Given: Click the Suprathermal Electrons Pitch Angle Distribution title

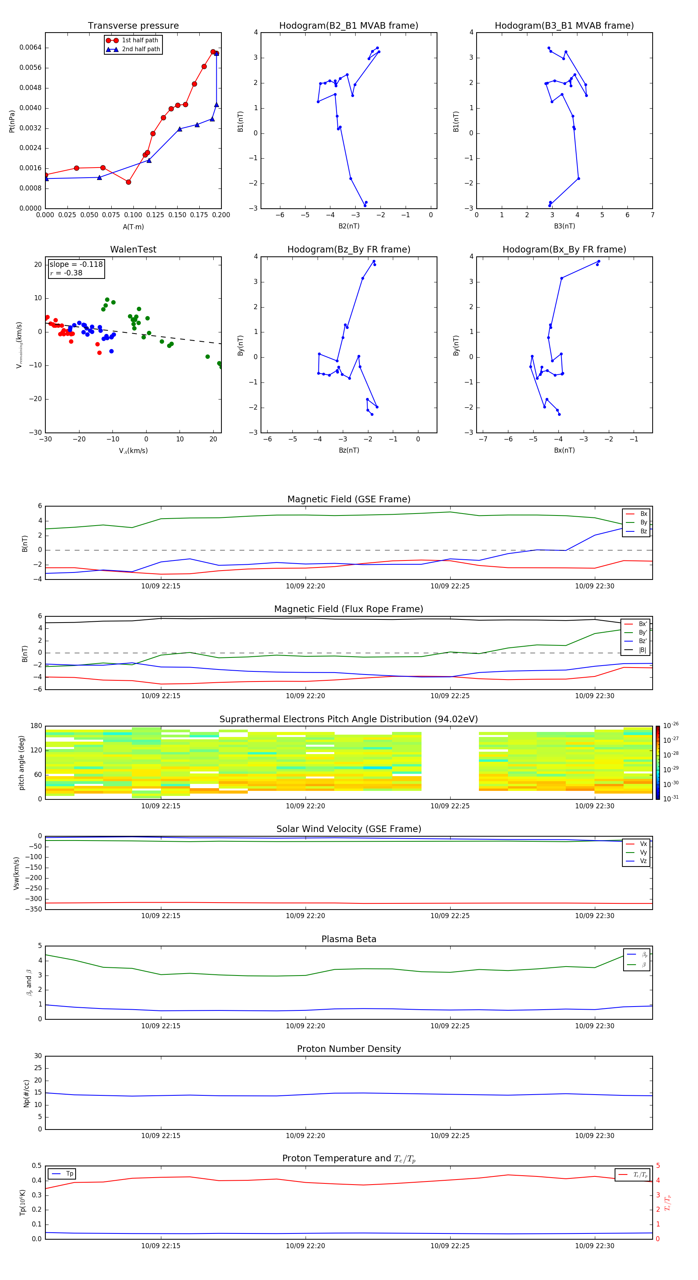Looking at the screenshot, I should click(349, 719).
